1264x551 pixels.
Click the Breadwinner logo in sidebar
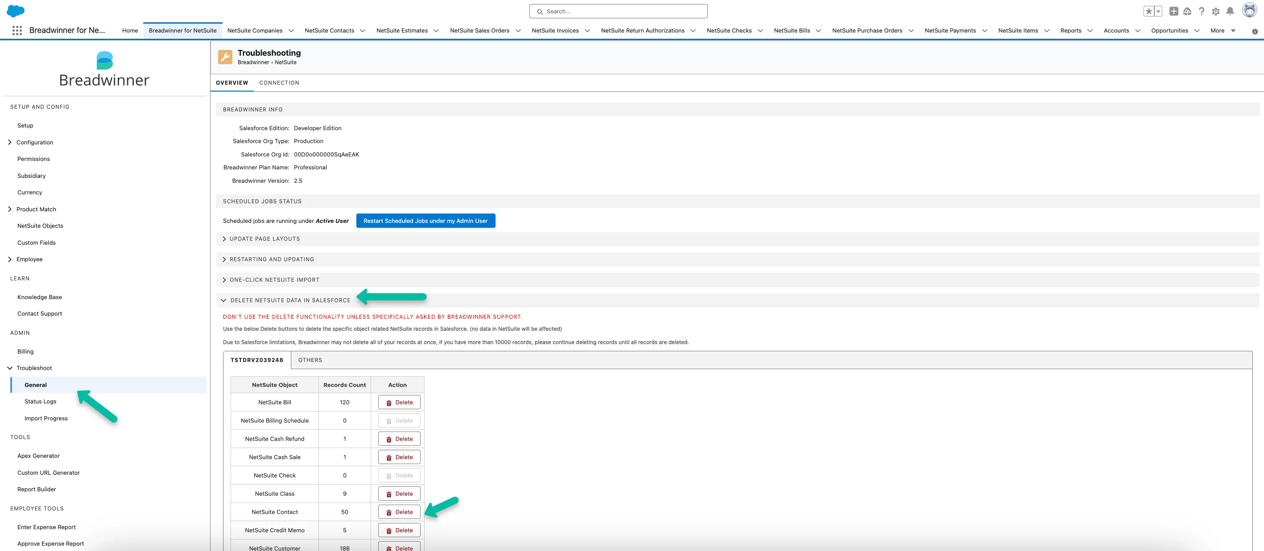pyautogui.click(x=104, y=69)
